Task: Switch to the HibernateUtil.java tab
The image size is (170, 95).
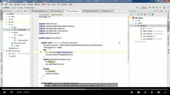Action: coord(40,11)
